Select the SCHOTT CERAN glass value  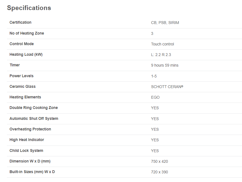click(167, 87)
